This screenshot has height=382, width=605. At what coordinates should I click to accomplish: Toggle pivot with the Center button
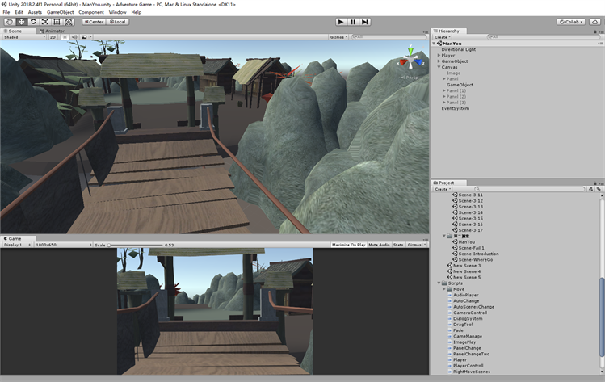click(93, 22)
